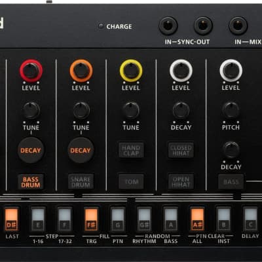Tap the OPEN HIHAT button

coord(181,181)
